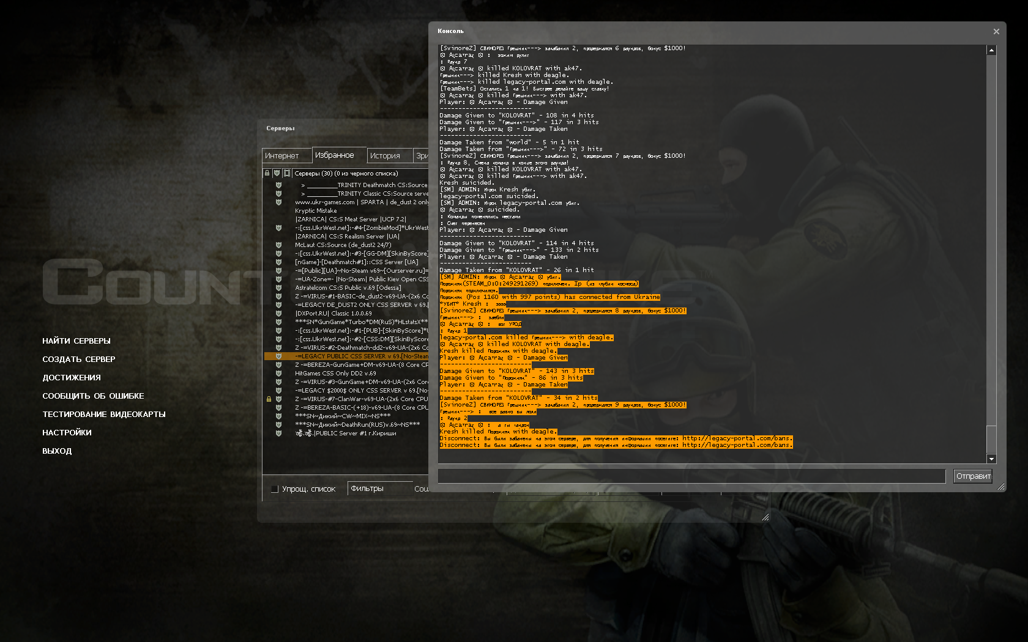Select the [css.UkrWest.net] #1-[PUB] server row

[x=346, y=331]
